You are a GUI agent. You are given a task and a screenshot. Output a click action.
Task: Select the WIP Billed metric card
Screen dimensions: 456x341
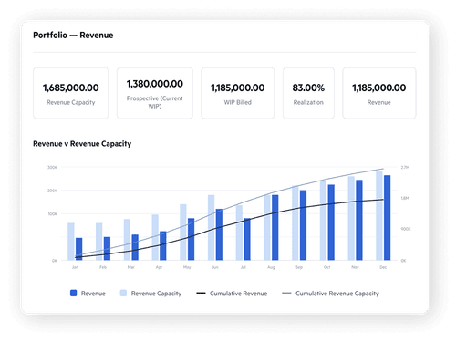click(238, 93)
